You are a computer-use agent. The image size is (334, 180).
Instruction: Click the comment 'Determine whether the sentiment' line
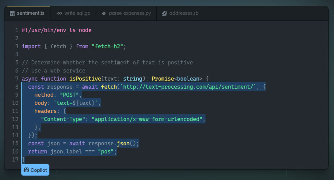pos(107,62)
